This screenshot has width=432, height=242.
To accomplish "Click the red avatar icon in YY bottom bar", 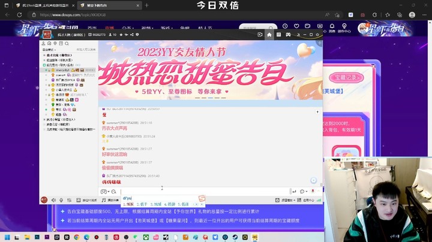I will (x=44, y=200).
